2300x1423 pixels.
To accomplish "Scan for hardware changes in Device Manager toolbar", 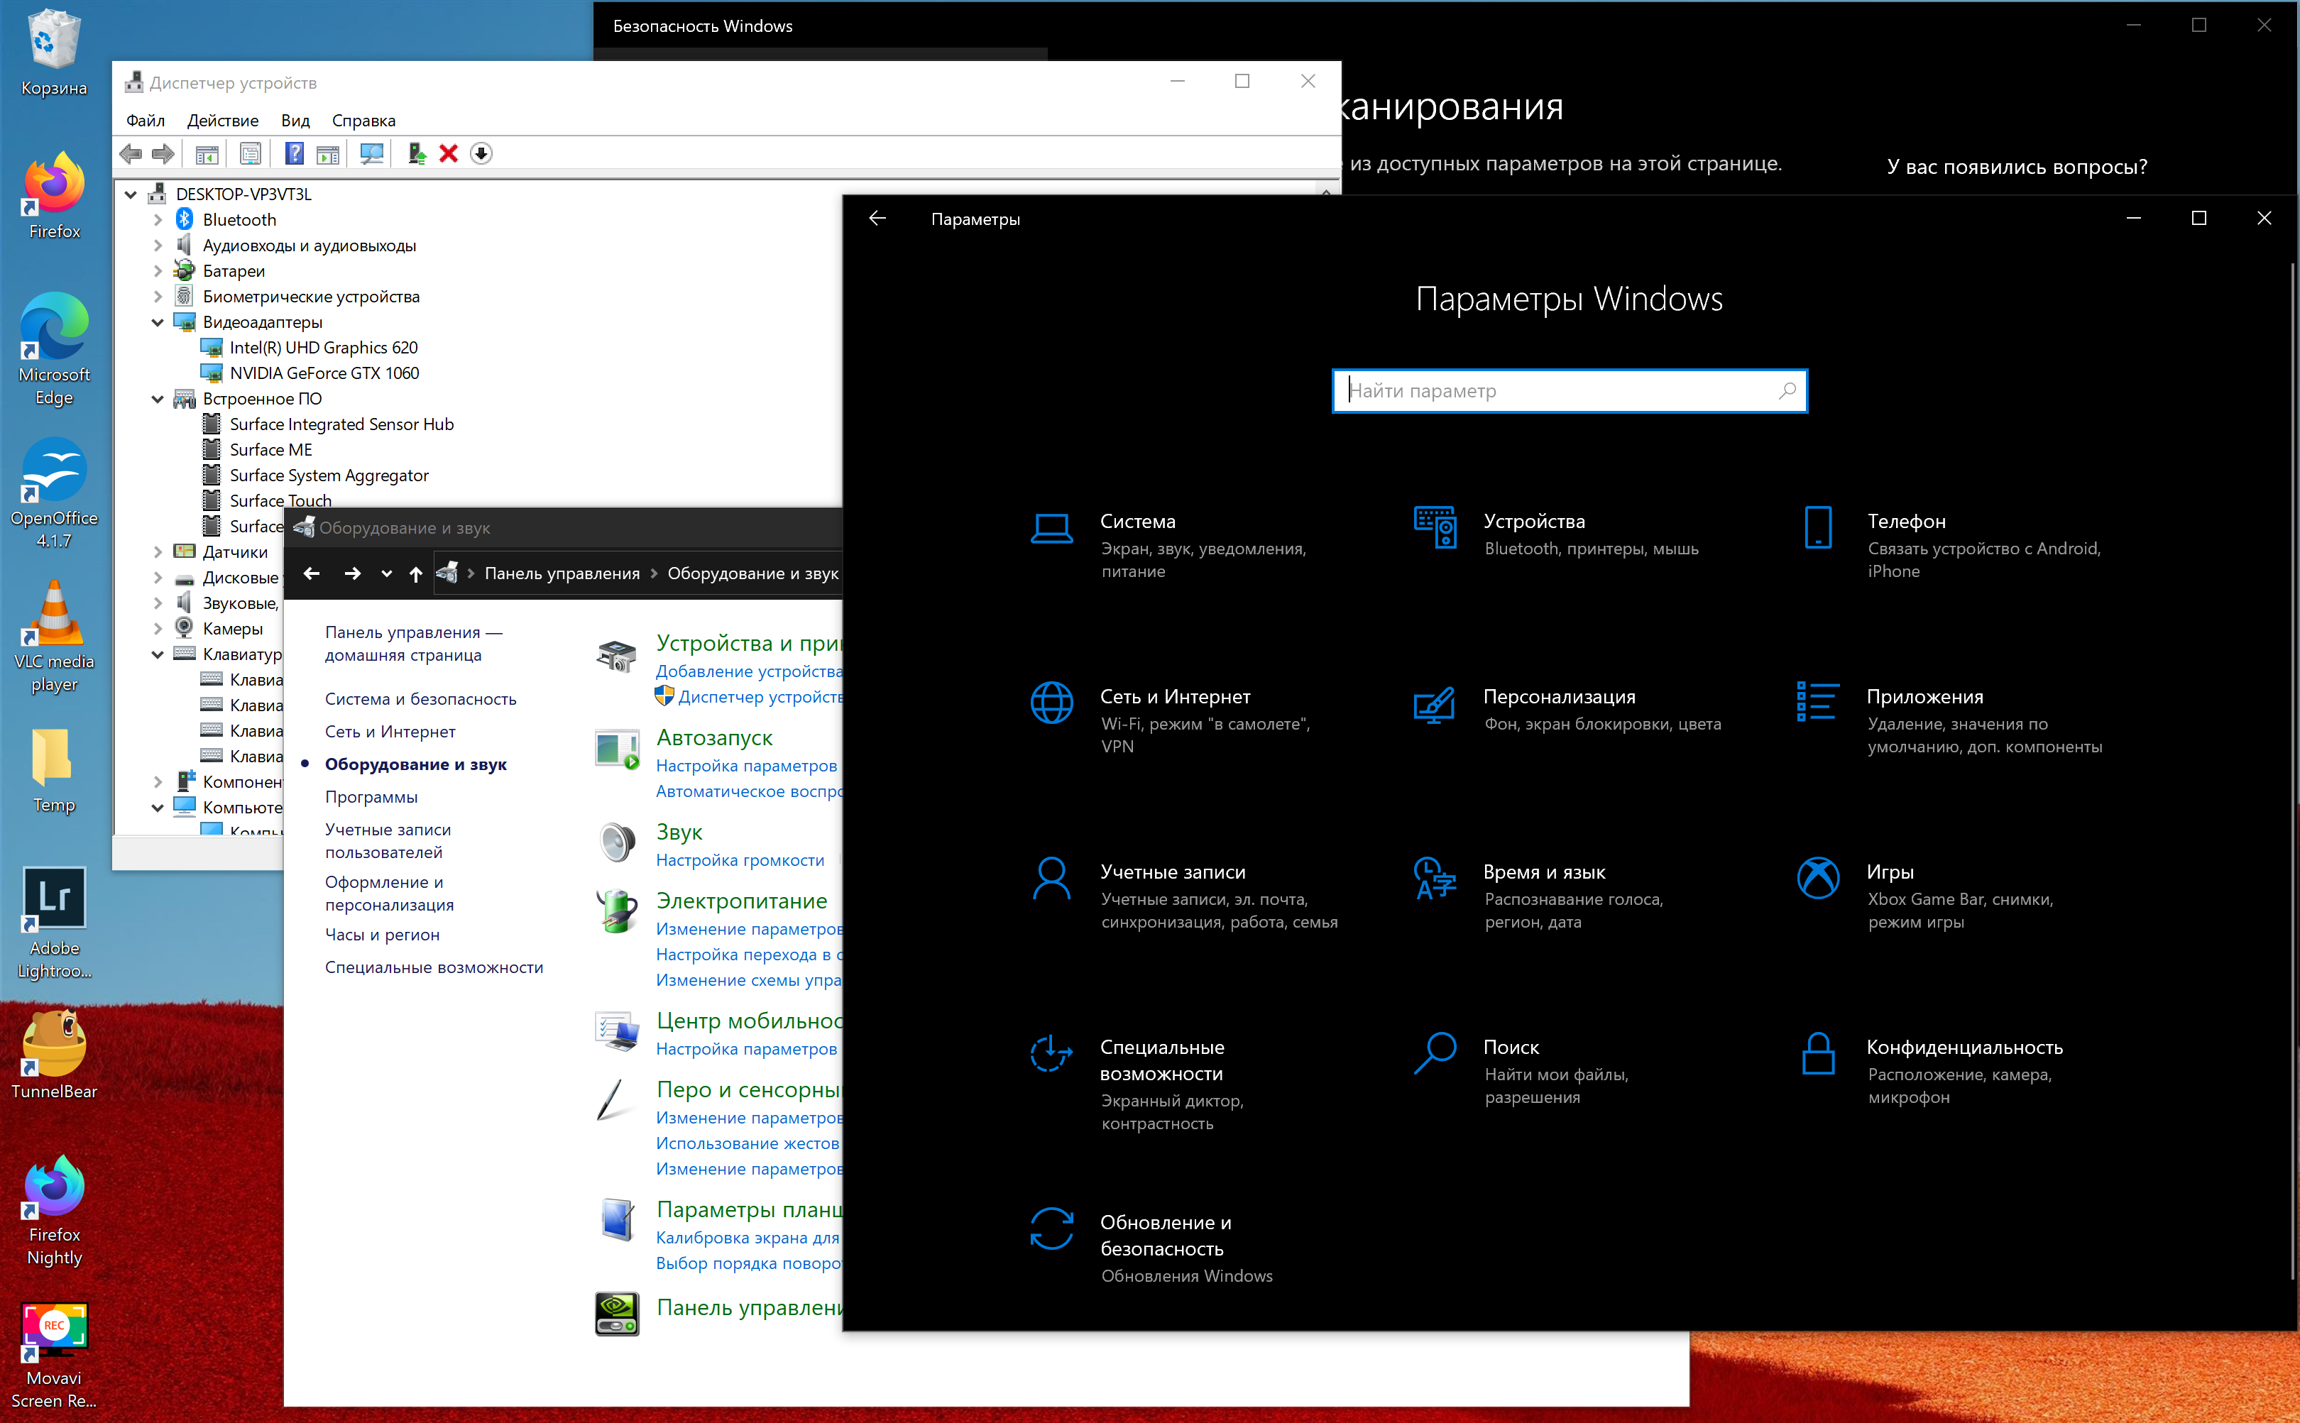I will (372, 153).
